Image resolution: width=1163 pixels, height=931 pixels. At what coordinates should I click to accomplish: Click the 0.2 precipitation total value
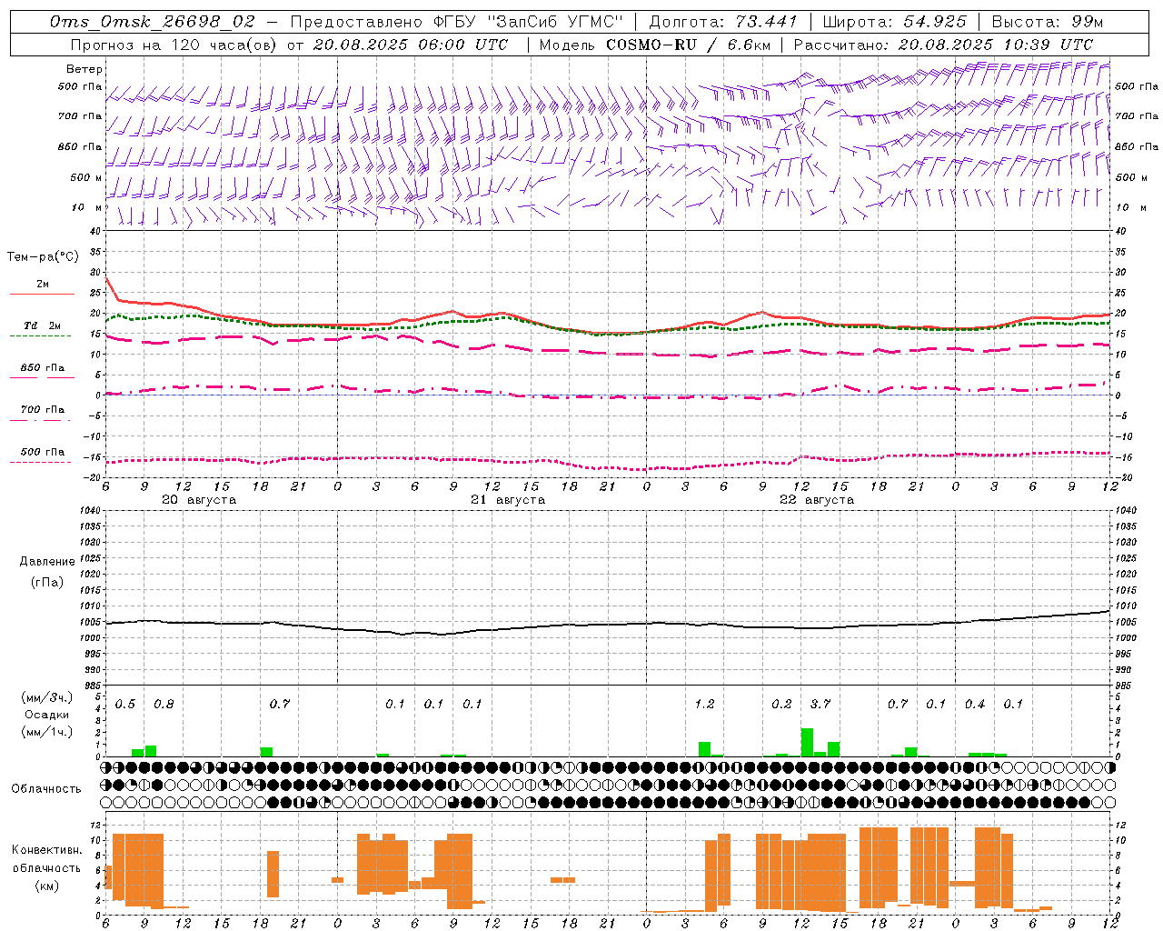(781, 704)
